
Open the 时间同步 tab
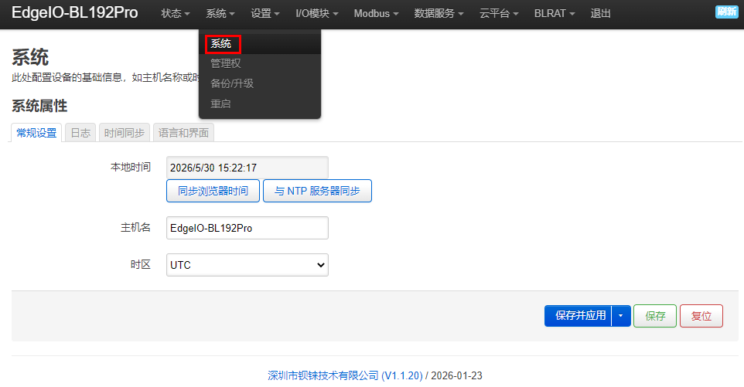point(125,133)
